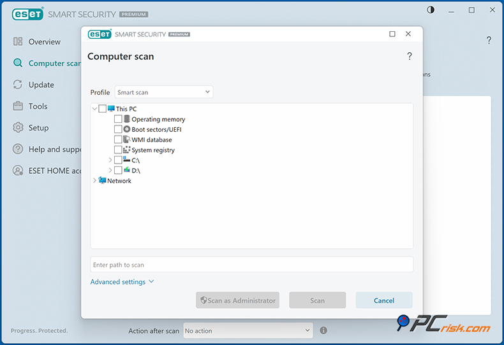This screenshot has height=345, width=504.
Task: Select the Operating memory label
Action: [x=158, y=119]
